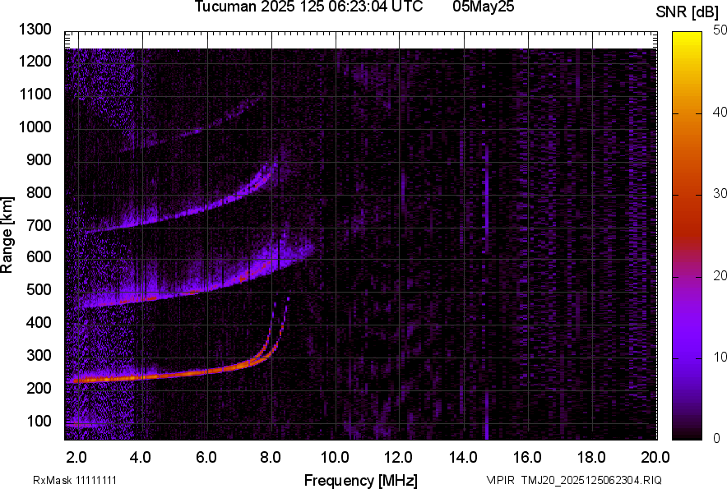The width and height of the screenshot is (727, 489).
Task: Click the range axis tick '1000'
Action: pos(35,127)
